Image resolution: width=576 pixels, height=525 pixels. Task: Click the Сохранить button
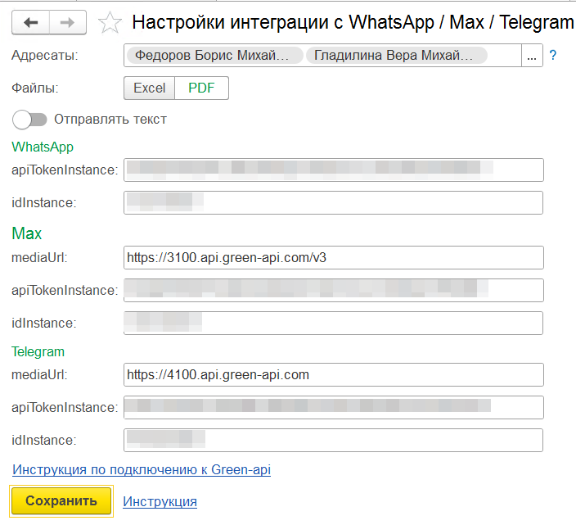[x=61, y=500]
